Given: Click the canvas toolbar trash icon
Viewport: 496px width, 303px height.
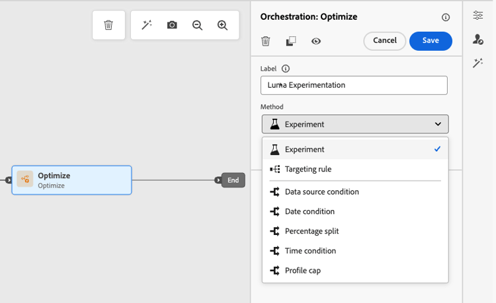Looking at the screenshot, I should [x=108, y=26].
